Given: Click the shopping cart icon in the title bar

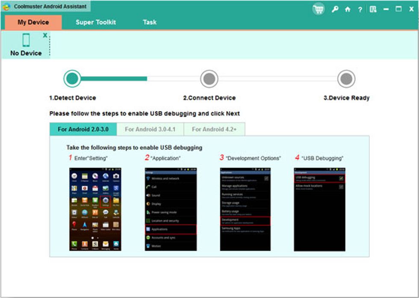Looking at the screenshot, I should tap(319, 9).
